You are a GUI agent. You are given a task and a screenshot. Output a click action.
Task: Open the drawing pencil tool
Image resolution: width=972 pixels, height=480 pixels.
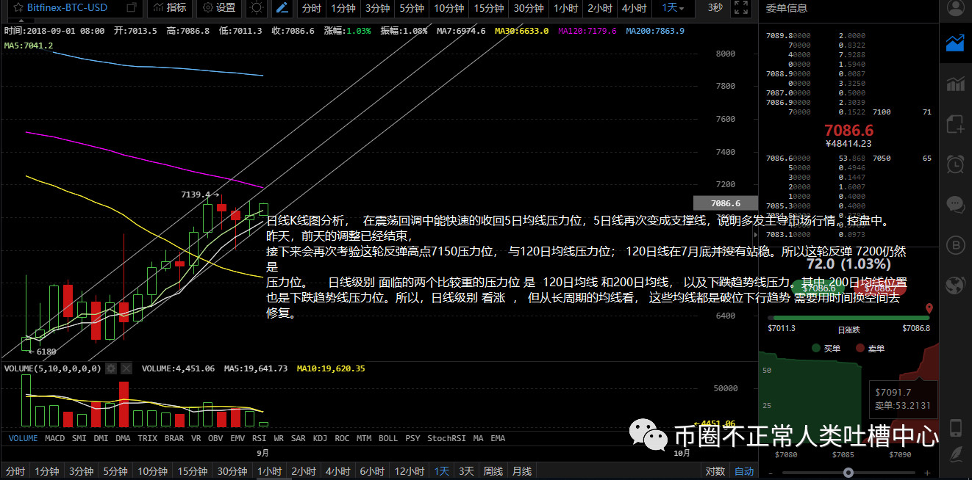coord(282,8)
